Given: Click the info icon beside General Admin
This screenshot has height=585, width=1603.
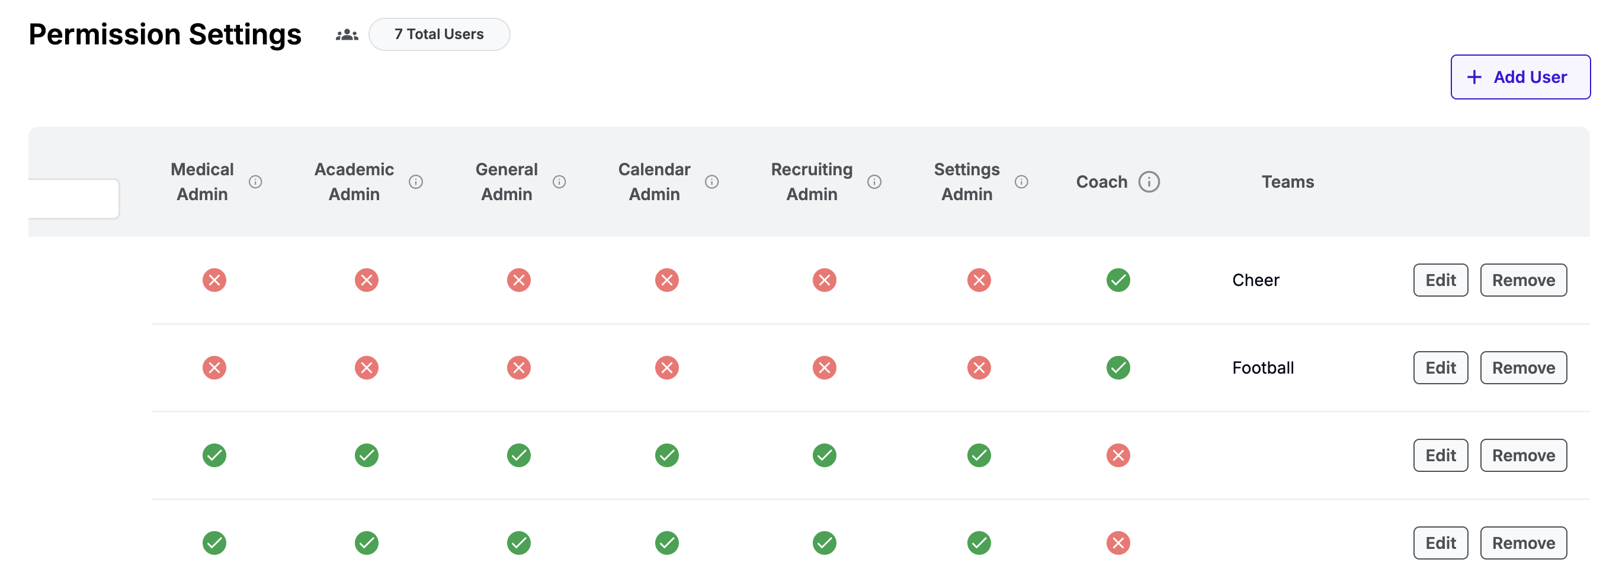Looking at the screenshot, I should point(559,182).
